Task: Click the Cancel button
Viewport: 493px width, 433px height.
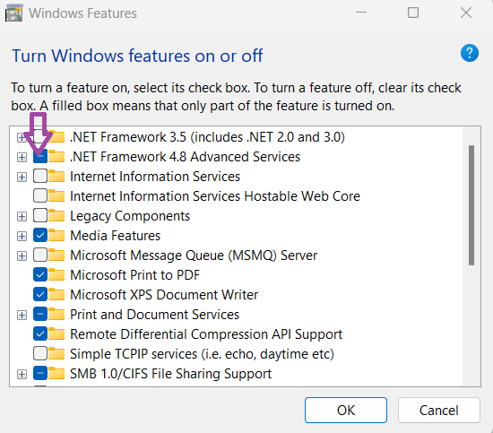Action: [439, 410]
